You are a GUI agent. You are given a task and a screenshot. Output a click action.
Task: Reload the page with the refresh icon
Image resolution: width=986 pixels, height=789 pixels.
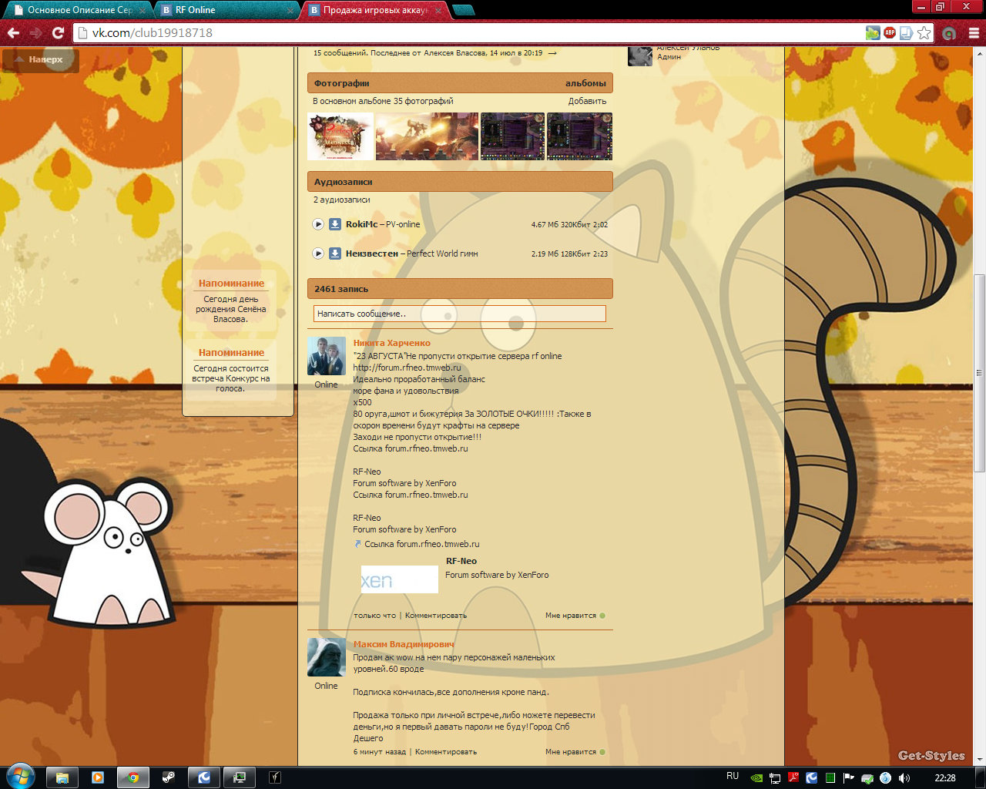coord(58,32)
